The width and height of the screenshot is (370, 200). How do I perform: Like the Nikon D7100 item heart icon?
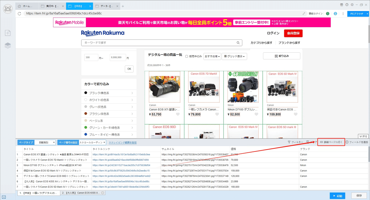(257, 114)
